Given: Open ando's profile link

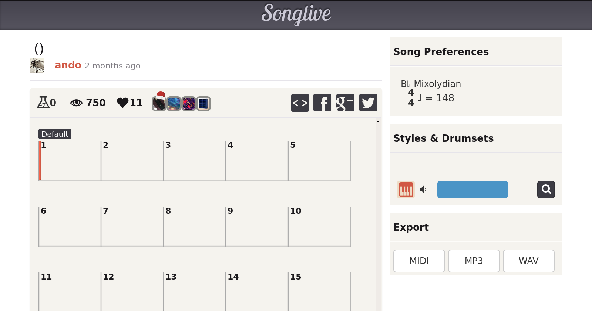Looking at the screenshot, I should pos(68,65).
